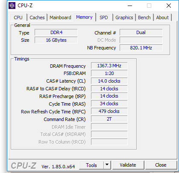Image resolution: width=179 pixels, height=173 pixels.
Task: Open the About tab
Action: coord(162,17)
